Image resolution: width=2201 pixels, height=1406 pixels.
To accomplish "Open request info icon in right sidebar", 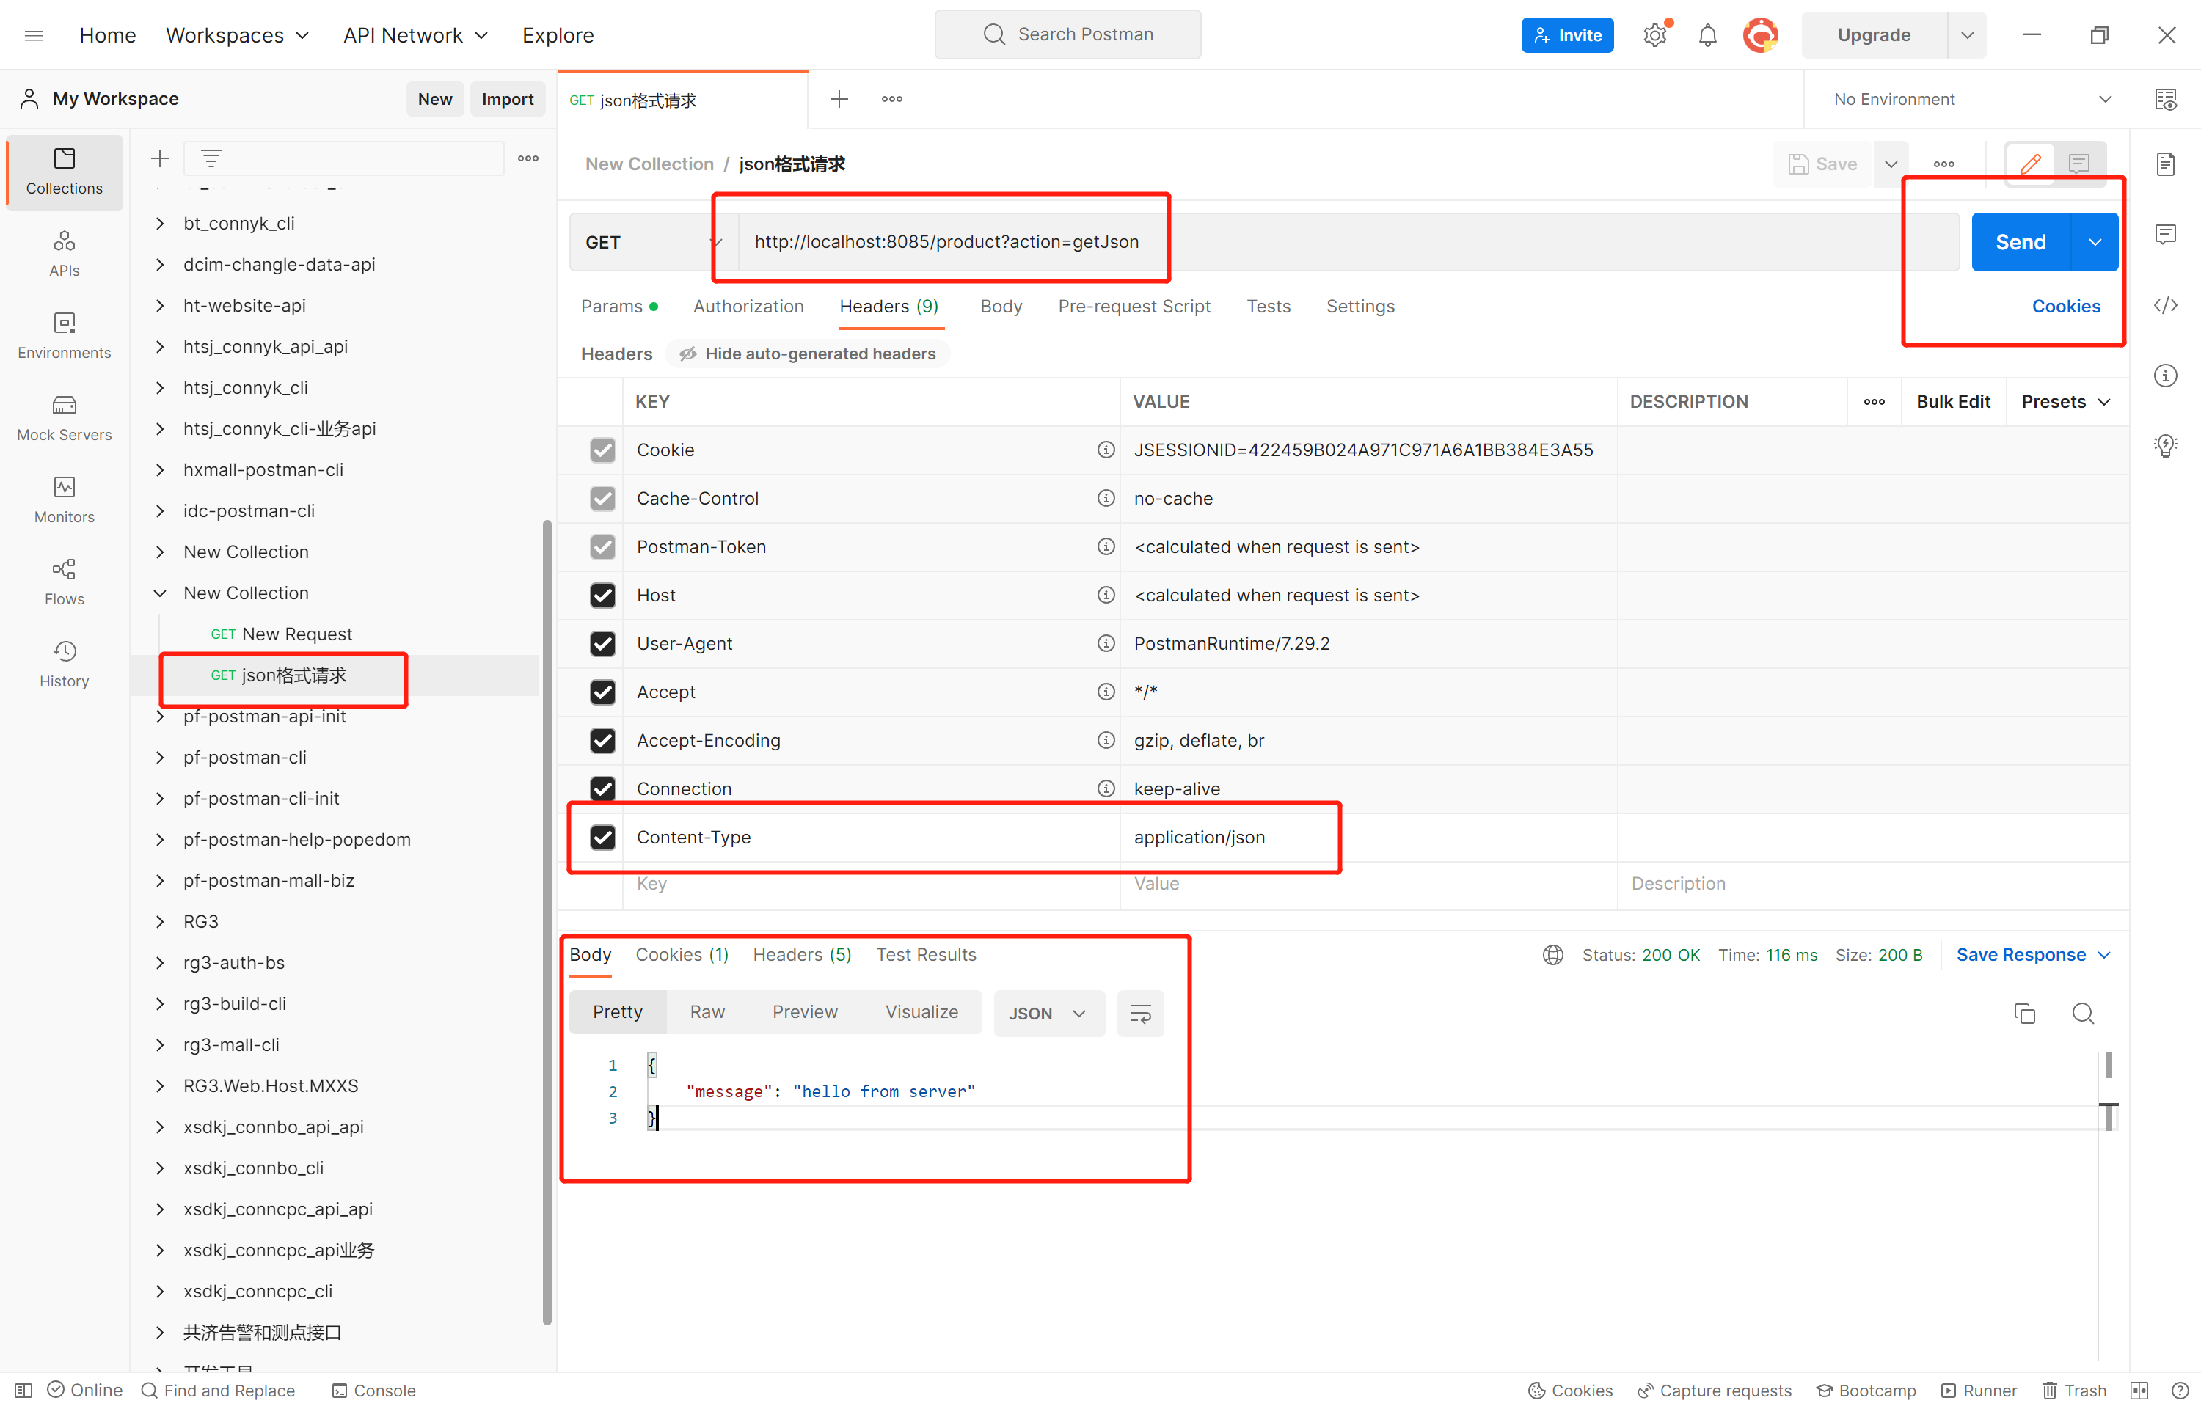I will (x=2165, y=376).
